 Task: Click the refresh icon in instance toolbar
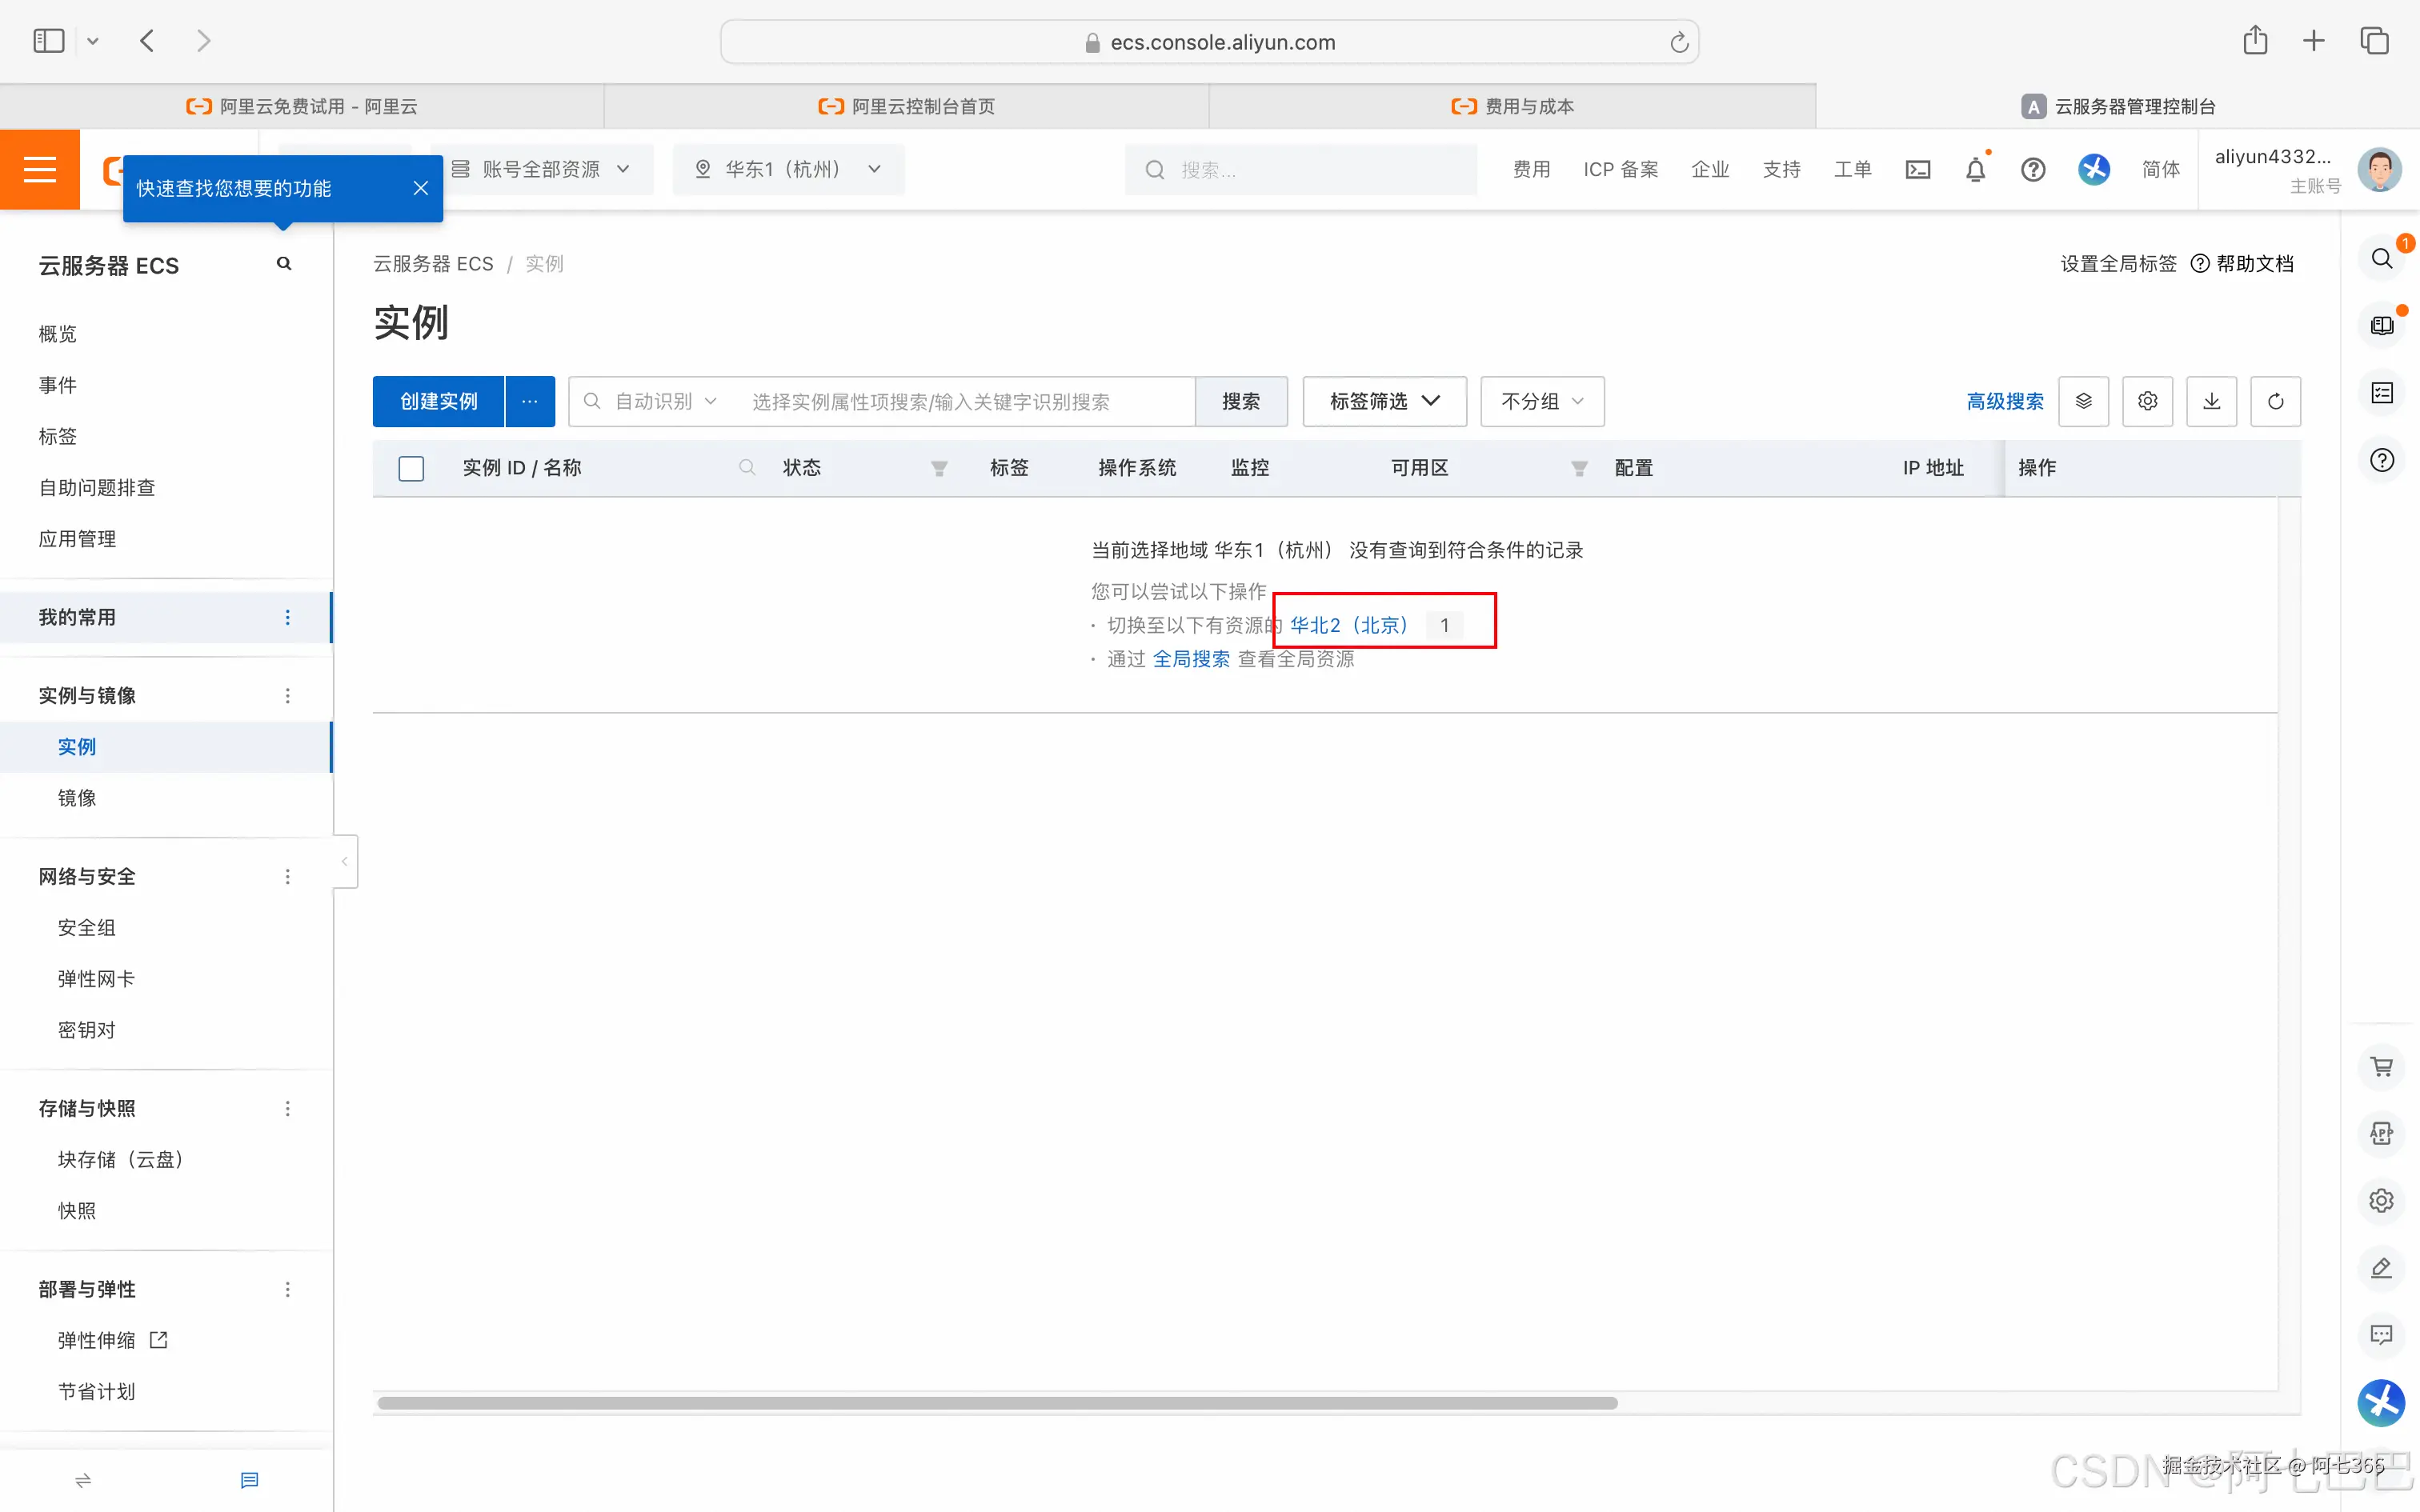[x=2275, y=401]
